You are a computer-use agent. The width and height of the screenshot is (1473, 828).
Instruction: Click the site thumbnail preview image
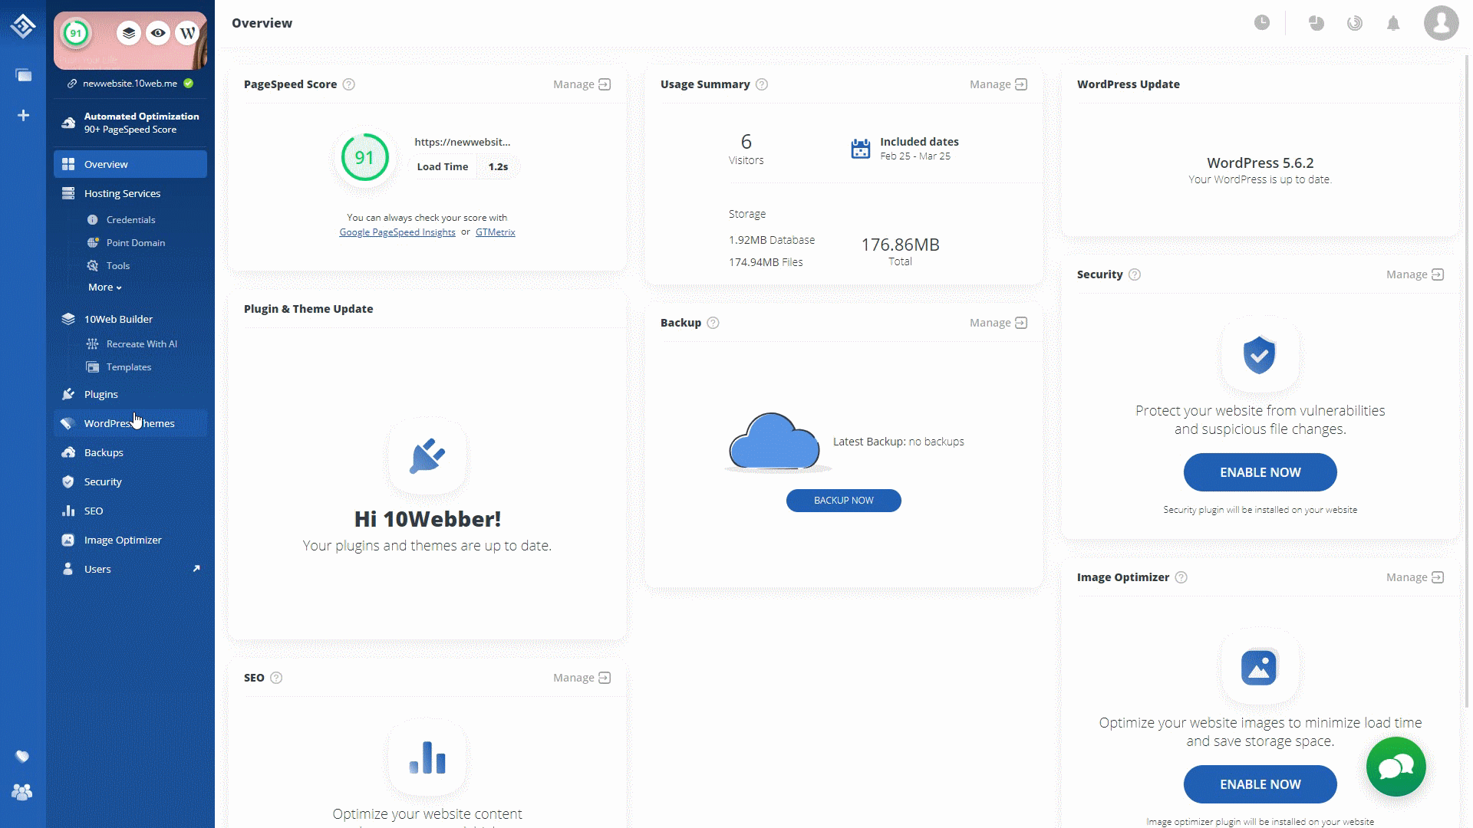130,41
